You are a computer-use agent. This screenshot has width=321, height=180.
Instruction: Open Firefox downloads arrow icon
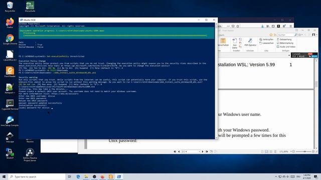click(x=262, y=26)
